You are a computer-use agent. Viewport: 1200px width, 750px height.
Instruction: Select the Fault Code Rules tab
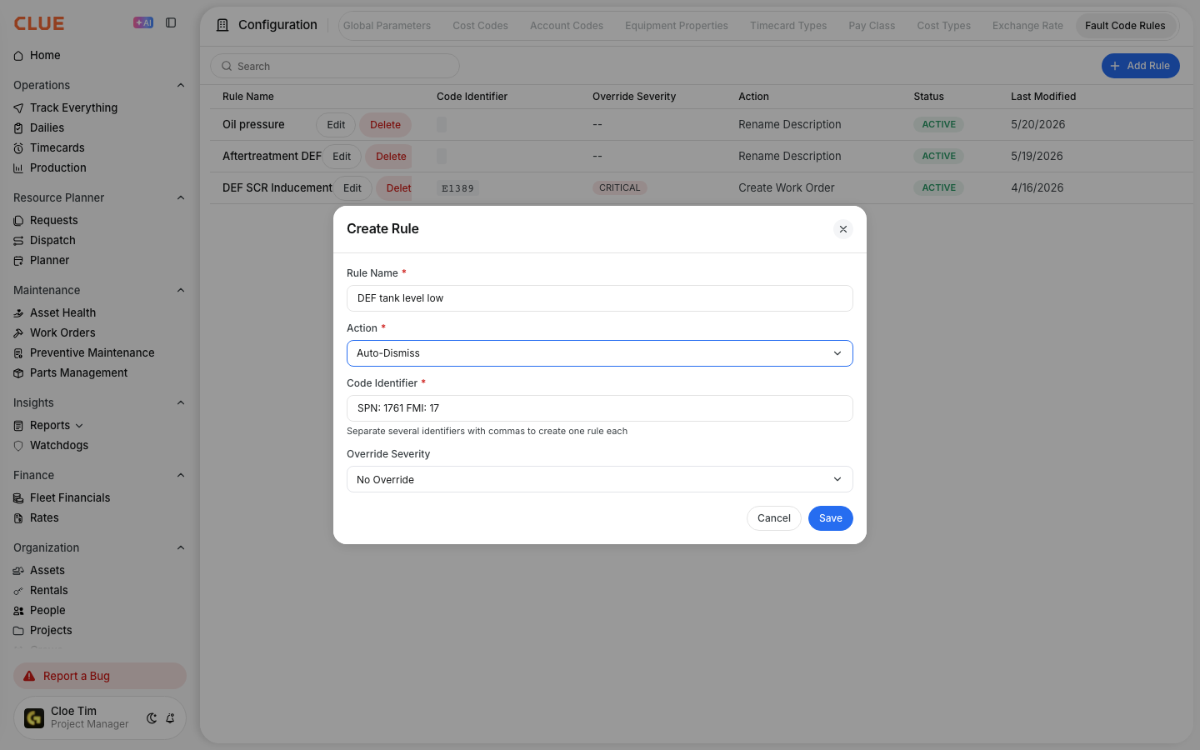point(1125,26)
